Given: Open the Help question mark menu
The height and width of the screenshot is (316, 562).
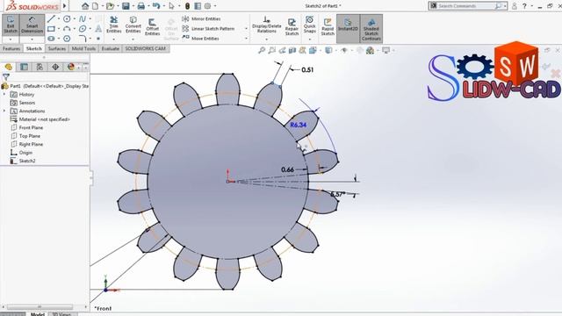Looking at the screenshot, I should tap(525, 6).
